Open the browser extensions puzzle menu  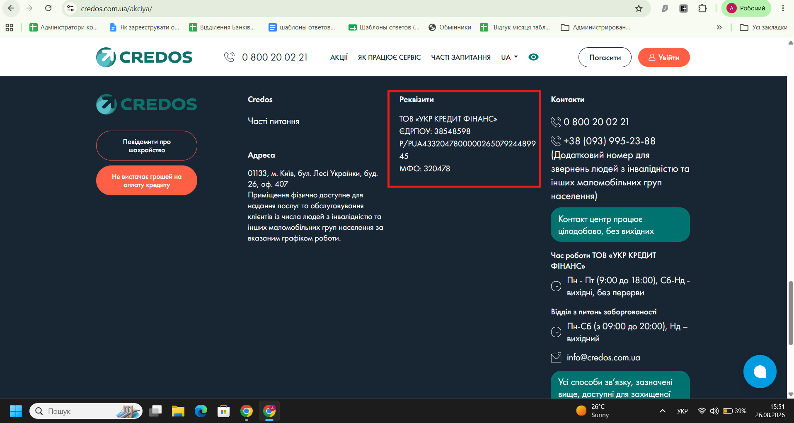(x=702, y=8)
